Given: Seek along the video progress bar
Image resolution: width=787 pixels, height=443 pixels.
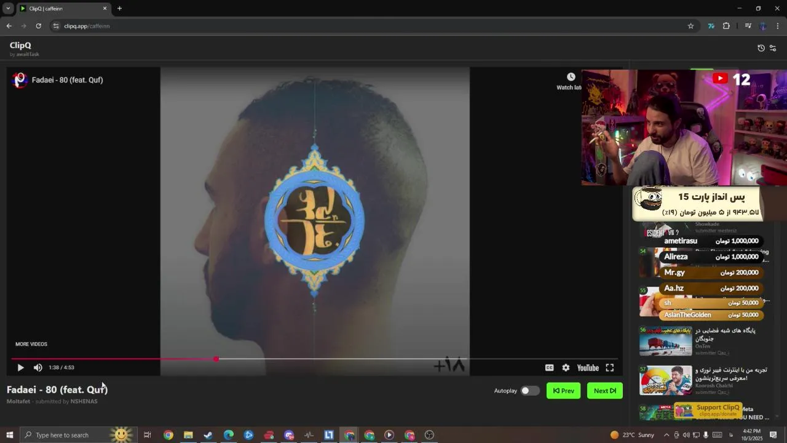Looking at the screenshot, I should point(314,359).
